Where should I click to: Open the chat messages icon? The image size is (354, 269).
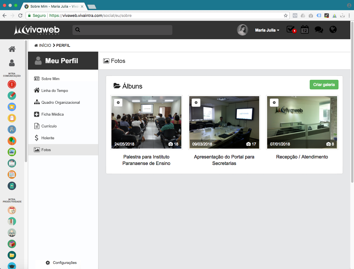tap(319, 30)
